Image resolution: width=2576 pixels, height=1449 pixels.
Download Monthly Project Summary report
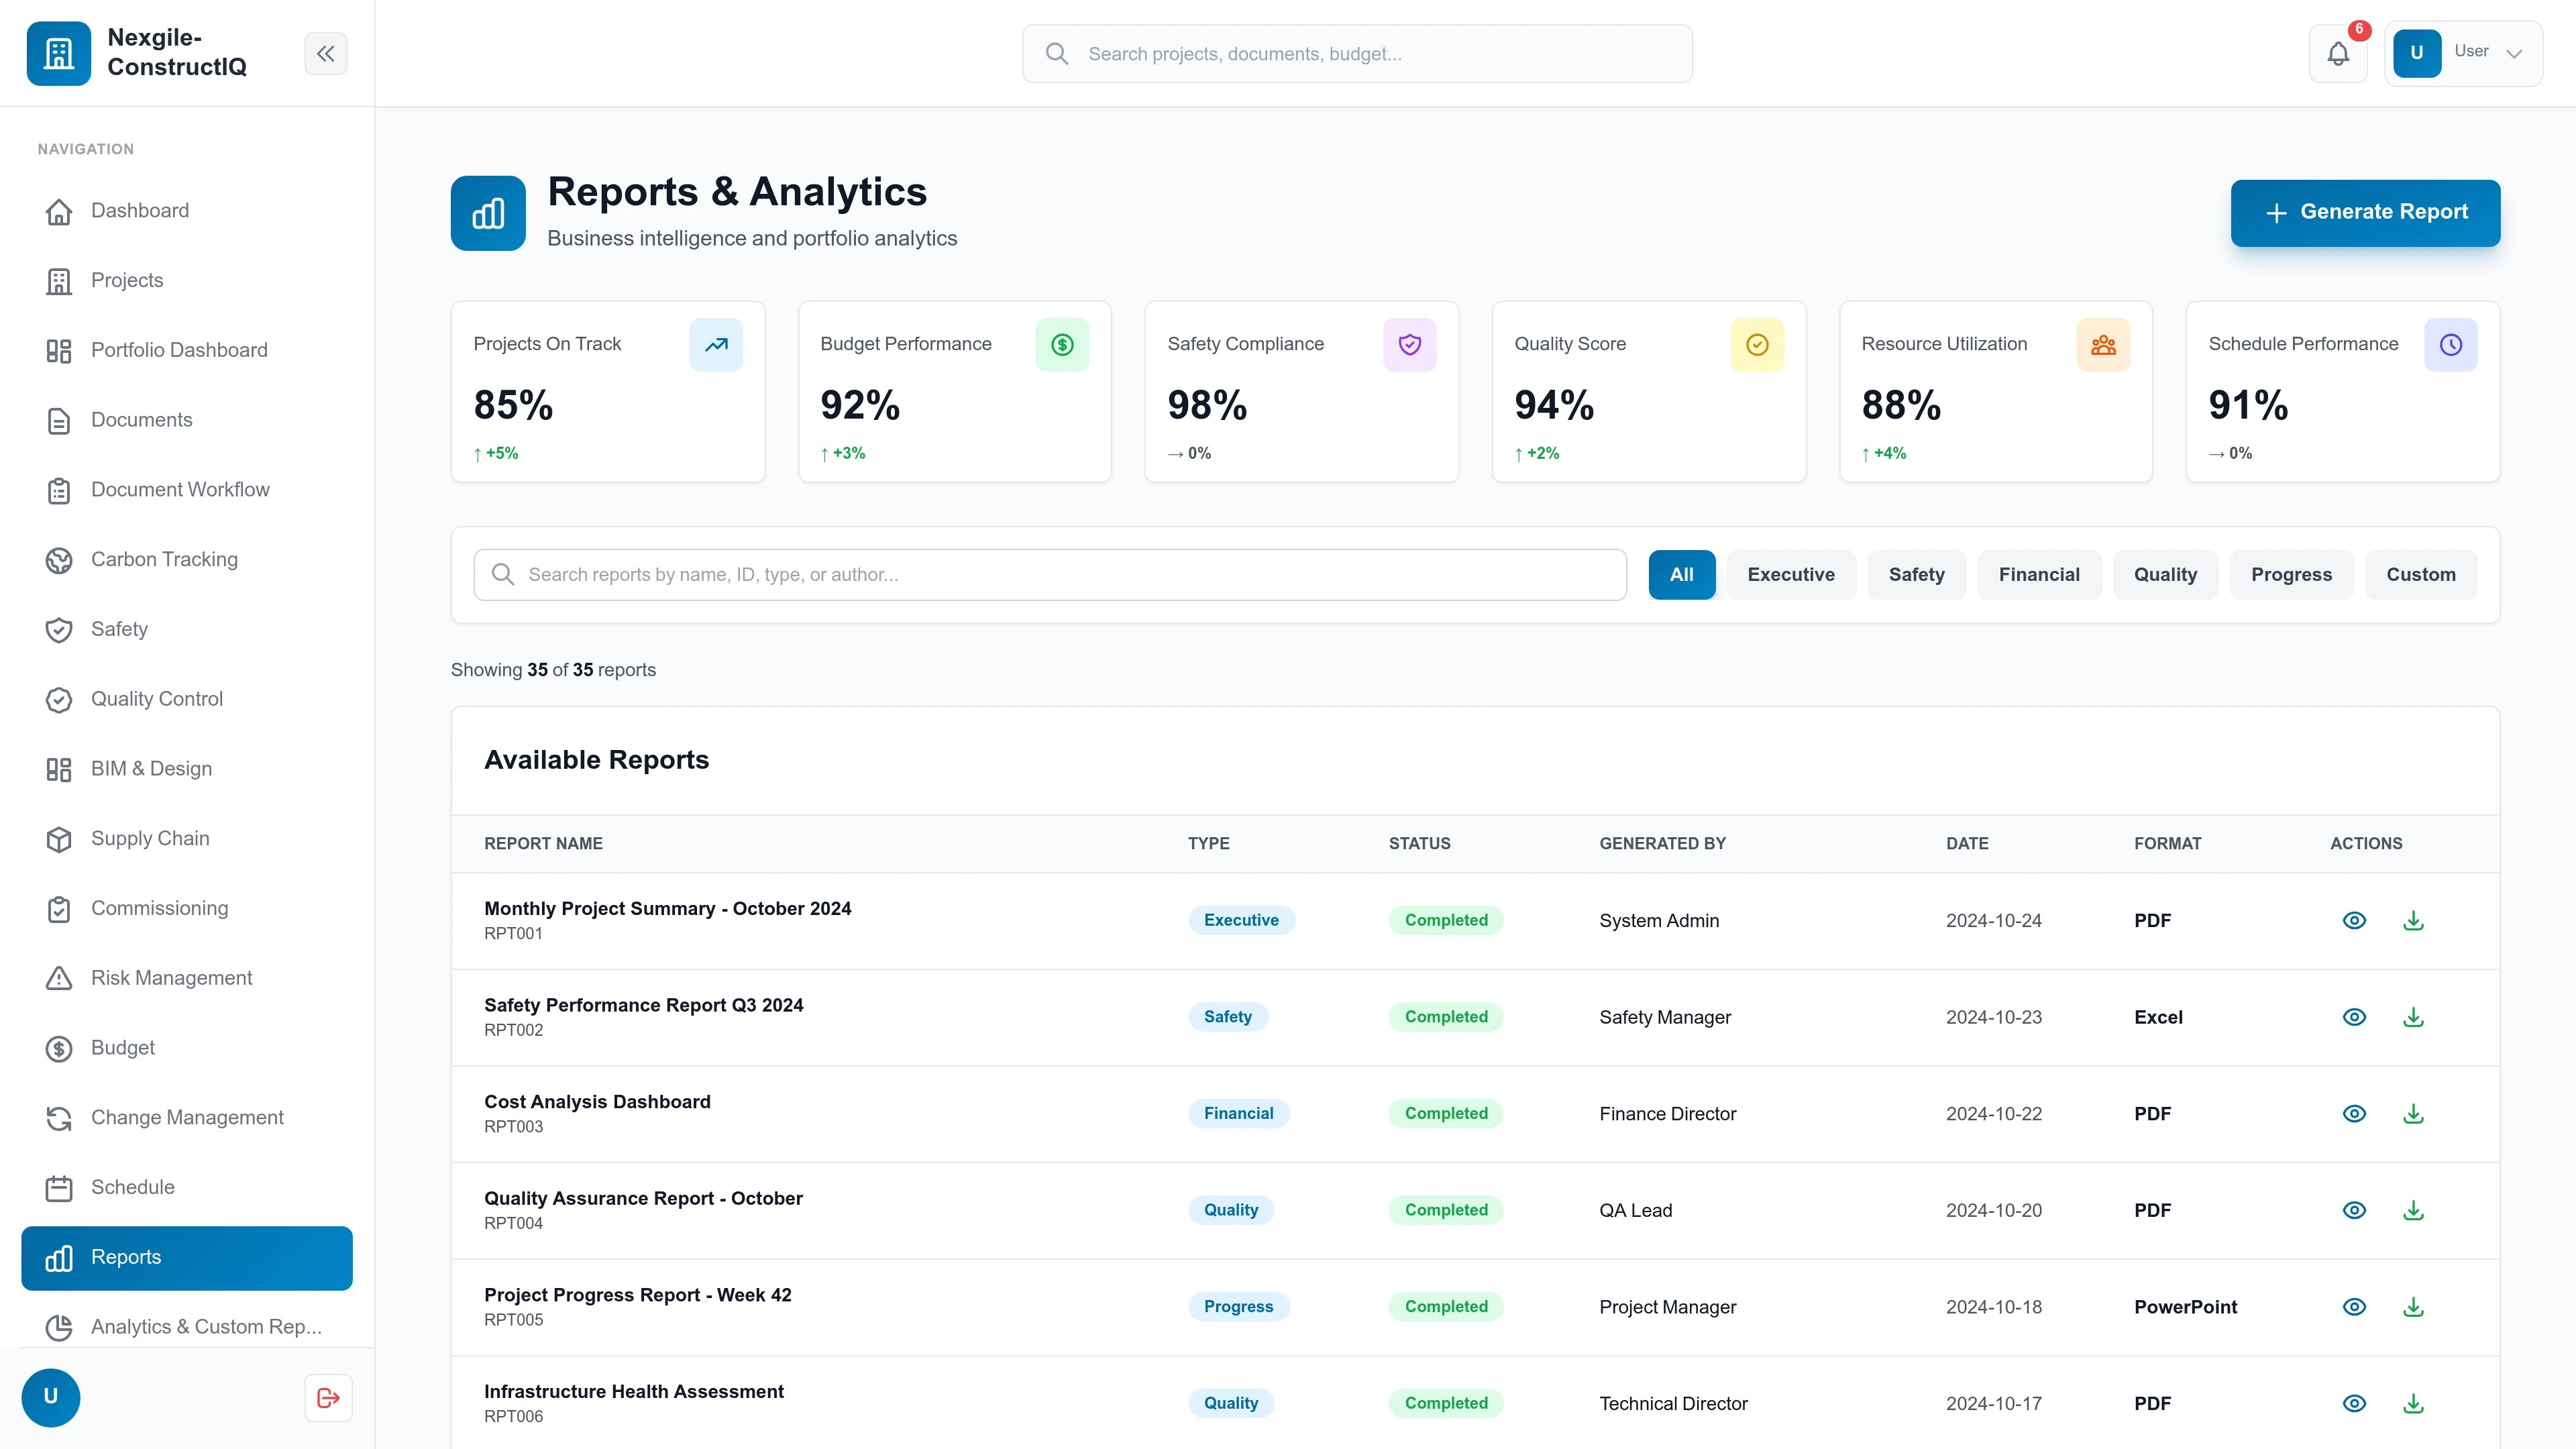[2414, 920]
